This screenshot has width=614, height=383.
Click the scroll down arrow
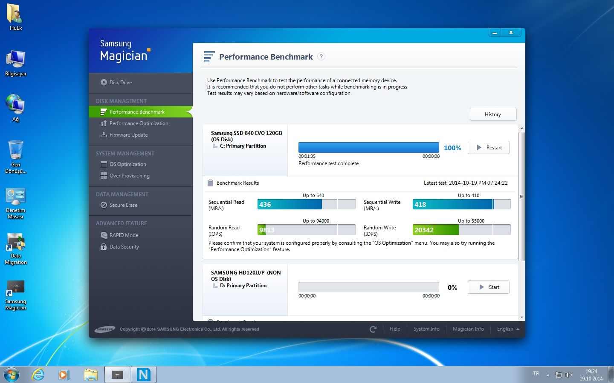521,317
